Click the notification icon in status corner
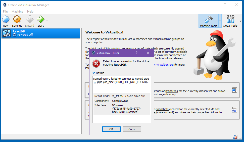Viewport: 244px width, 142px height. click(235, 137)
